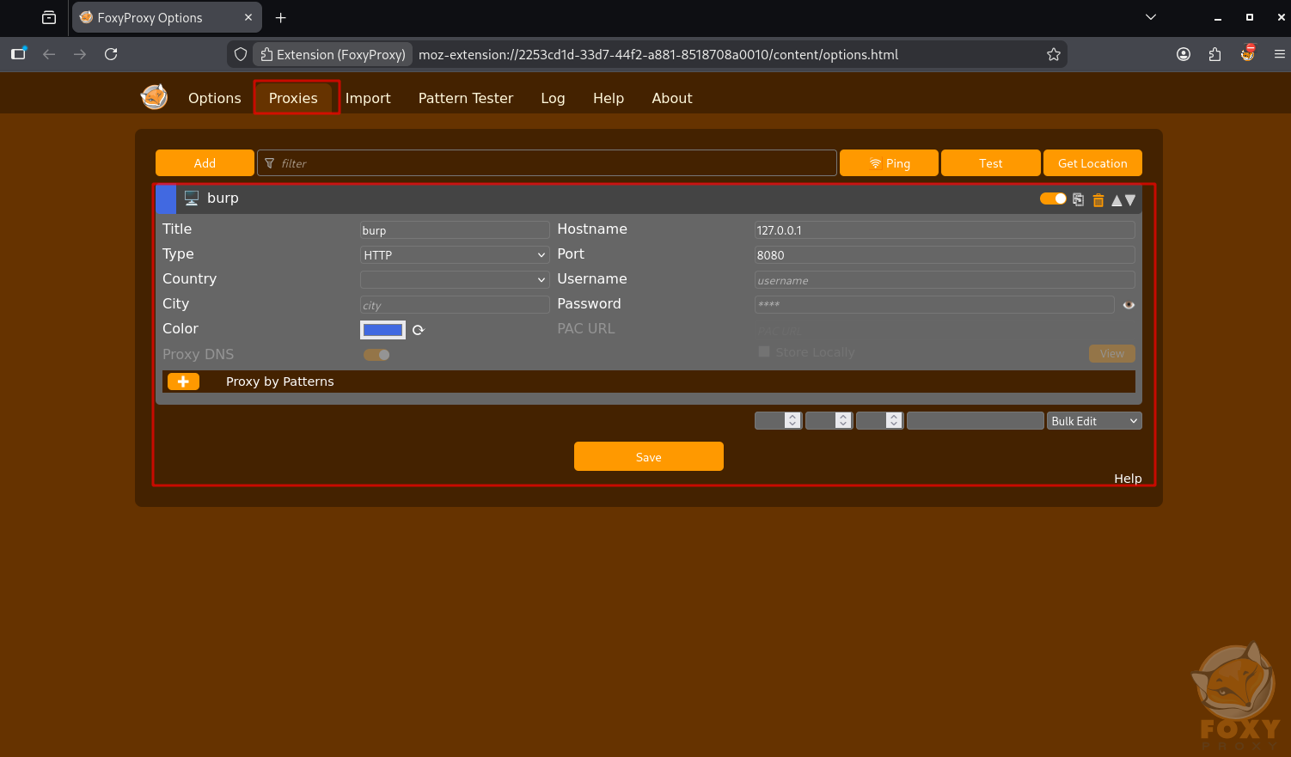Image resolution: width=1291 pixels, height=757 pixels.
Task: Open the Options tab
Action: 215,98
